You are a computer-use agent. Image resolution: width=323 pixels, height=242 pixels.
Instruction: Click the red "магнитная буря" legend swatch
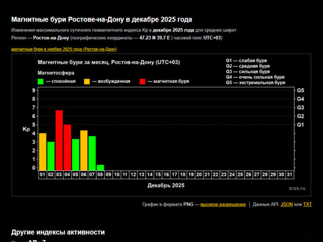pos(143,81)
